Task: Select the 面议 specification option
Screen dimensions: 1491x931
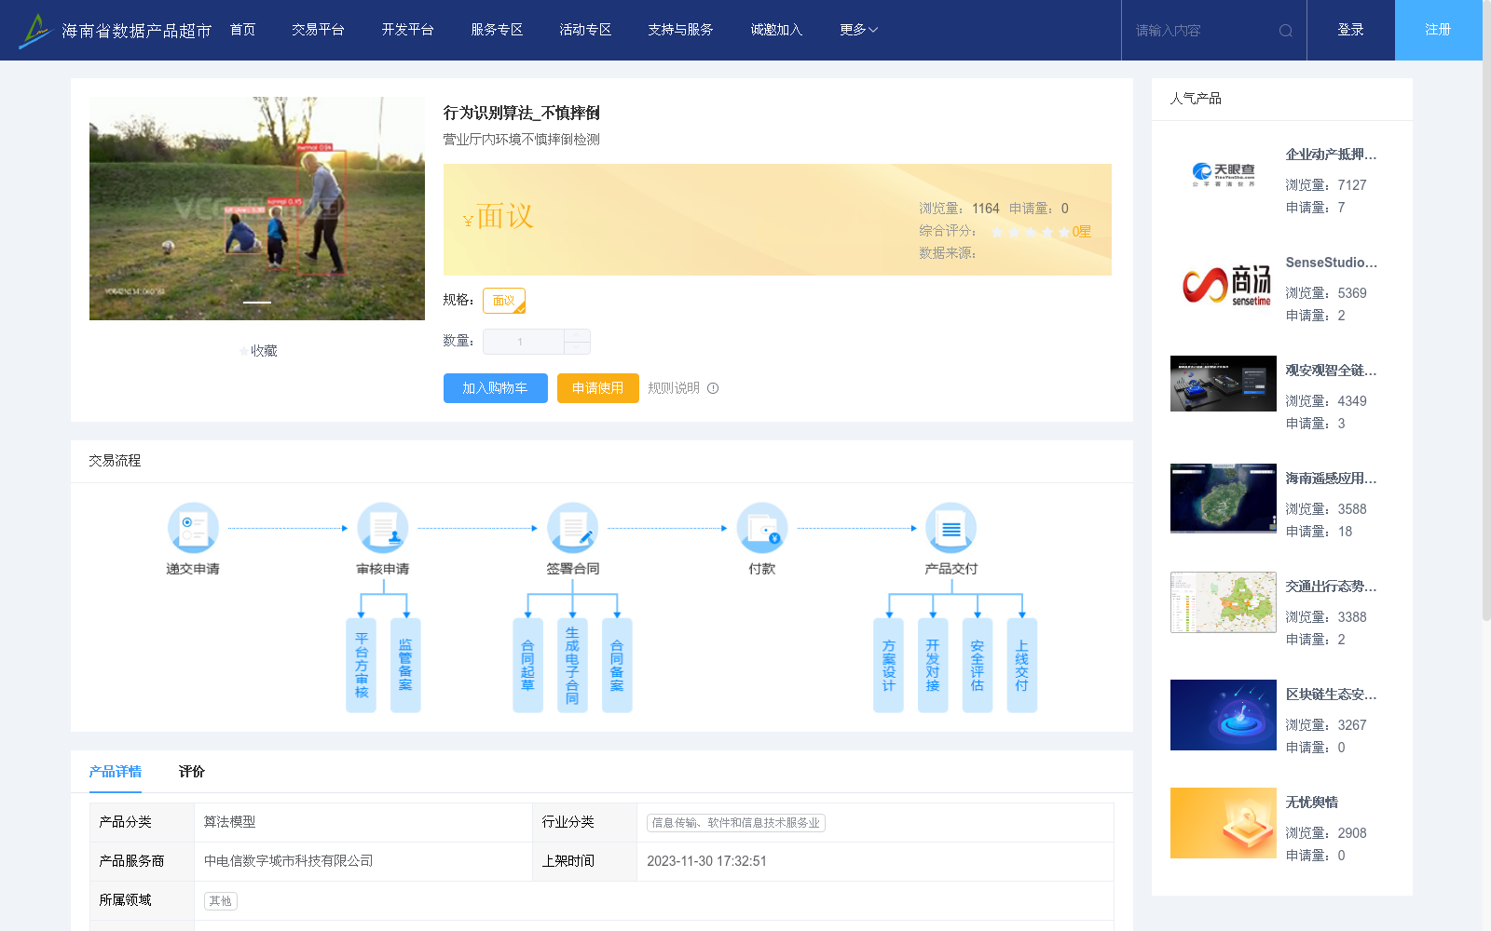Action: pyautogui.click(x=504, y=301)
